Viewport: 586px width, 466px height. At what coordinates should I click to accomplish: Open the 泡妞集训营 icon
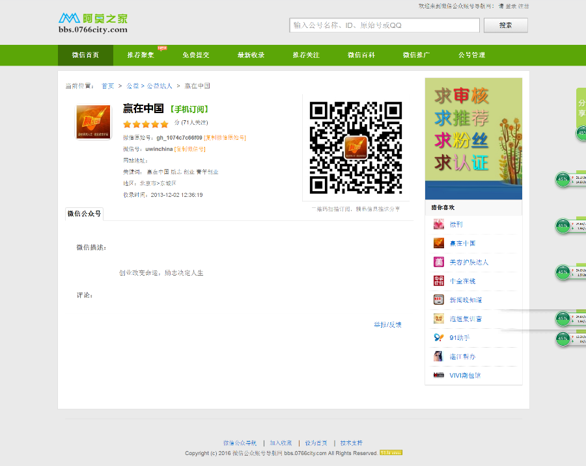pos(439,318)
